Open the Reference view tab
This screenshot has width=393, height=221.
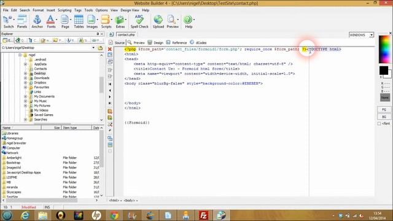point(176,42)
